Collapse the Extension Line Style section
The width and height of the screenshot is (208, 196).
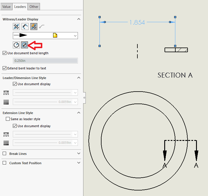click(x=79, y=113)
